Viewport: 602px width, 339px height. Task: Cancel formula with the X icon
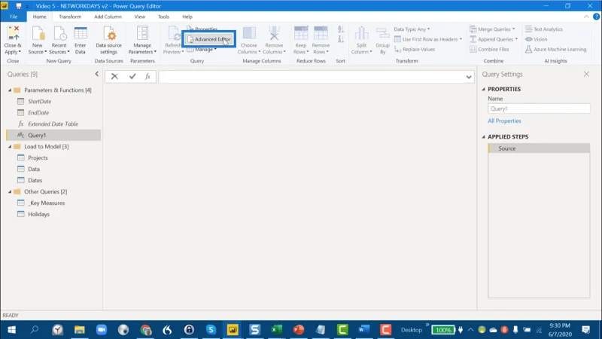(x=114, y=77)
